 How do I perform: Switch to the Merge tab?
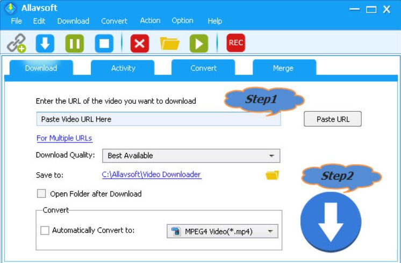point(283,68)
